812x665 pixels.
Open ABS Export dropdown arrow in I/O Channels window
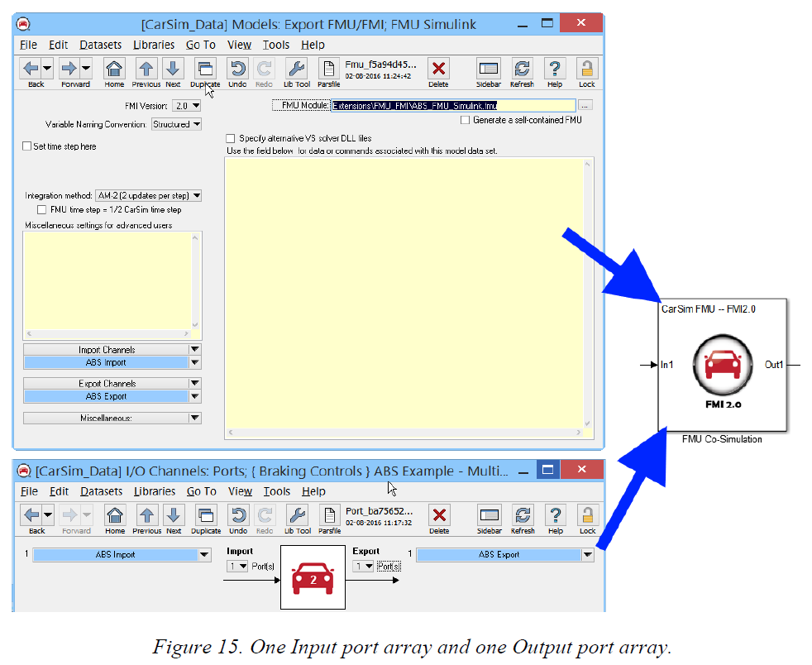pyautogui.click(x=587, y=555)
